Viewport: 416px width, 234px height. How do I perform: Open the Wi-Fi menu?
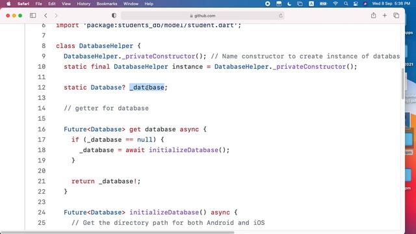coord(335,4)
